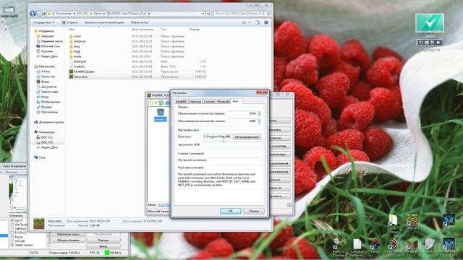Go forward in Explorer navigation

39,14
